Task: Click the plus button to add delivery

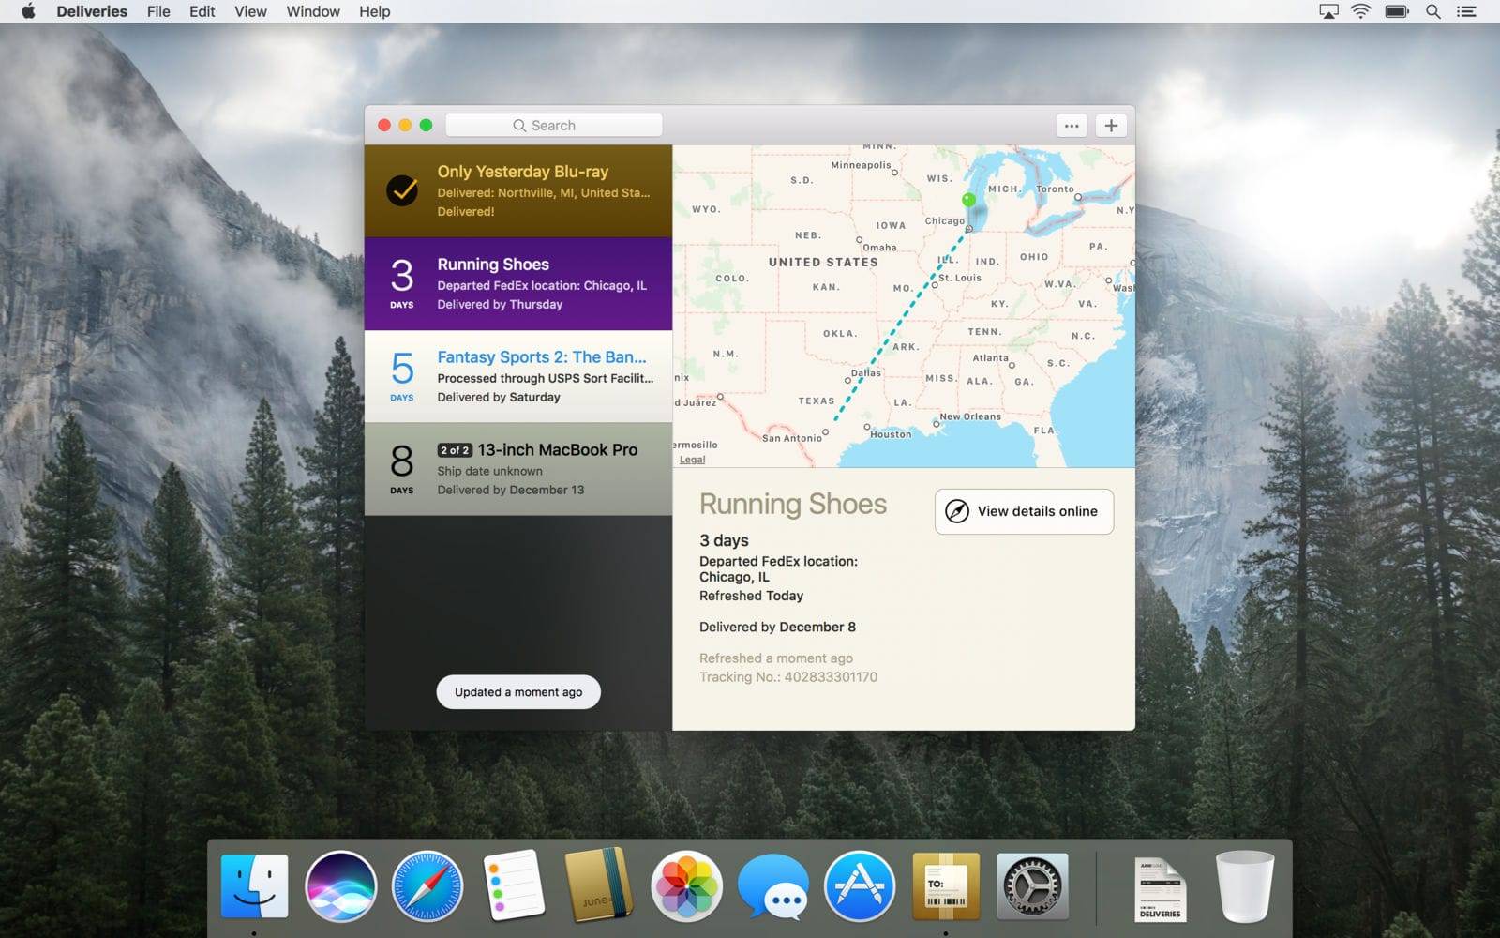Action: pyautogui.click(x=1111, y=126)
